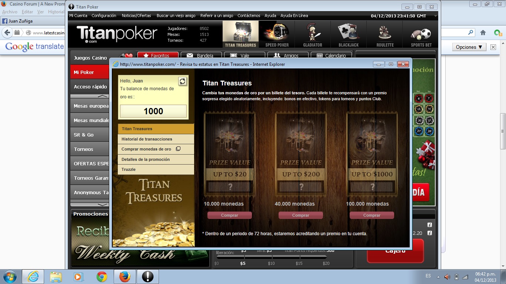Select Titan Treasures in the popup sidebar
Viewport: 506px width, 284px height.
click(156, 129)
